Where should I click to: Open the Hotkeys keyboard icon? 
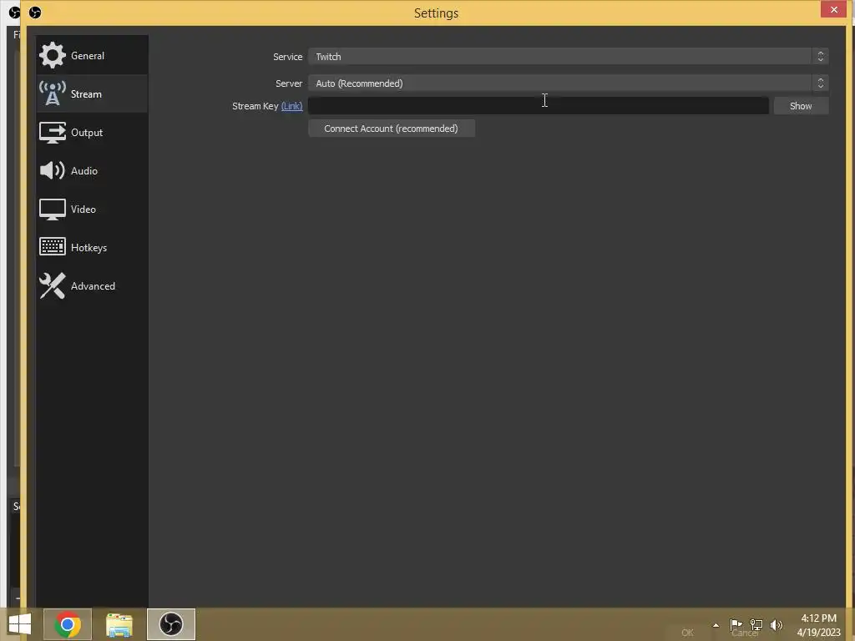pyautogui.click(x=53, y=247)
